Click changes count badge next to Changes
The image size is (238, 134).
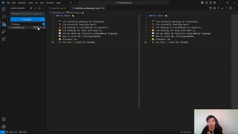click(x=44, y=24)
